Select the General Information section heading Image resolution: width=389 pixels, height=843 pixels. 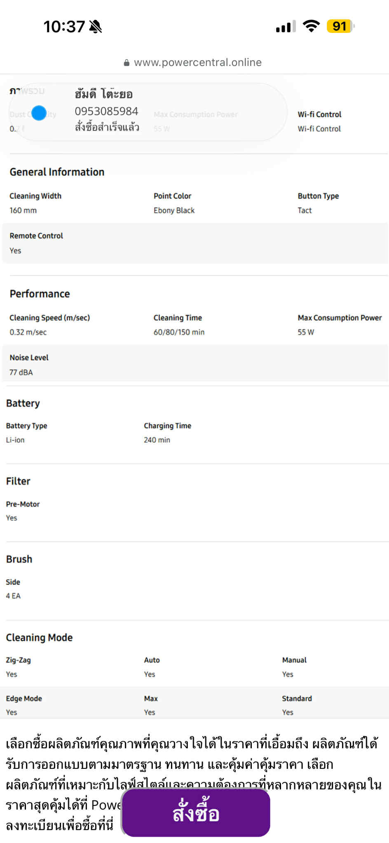[57, 172]
